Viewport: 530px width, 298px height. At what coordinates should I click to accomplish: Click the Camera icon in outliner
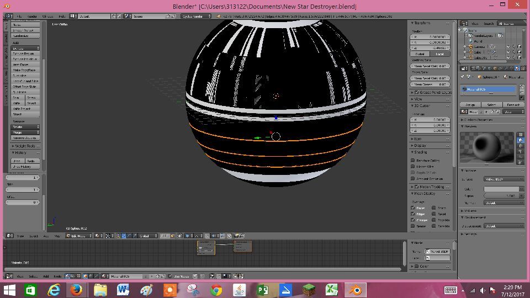[470, 46]
